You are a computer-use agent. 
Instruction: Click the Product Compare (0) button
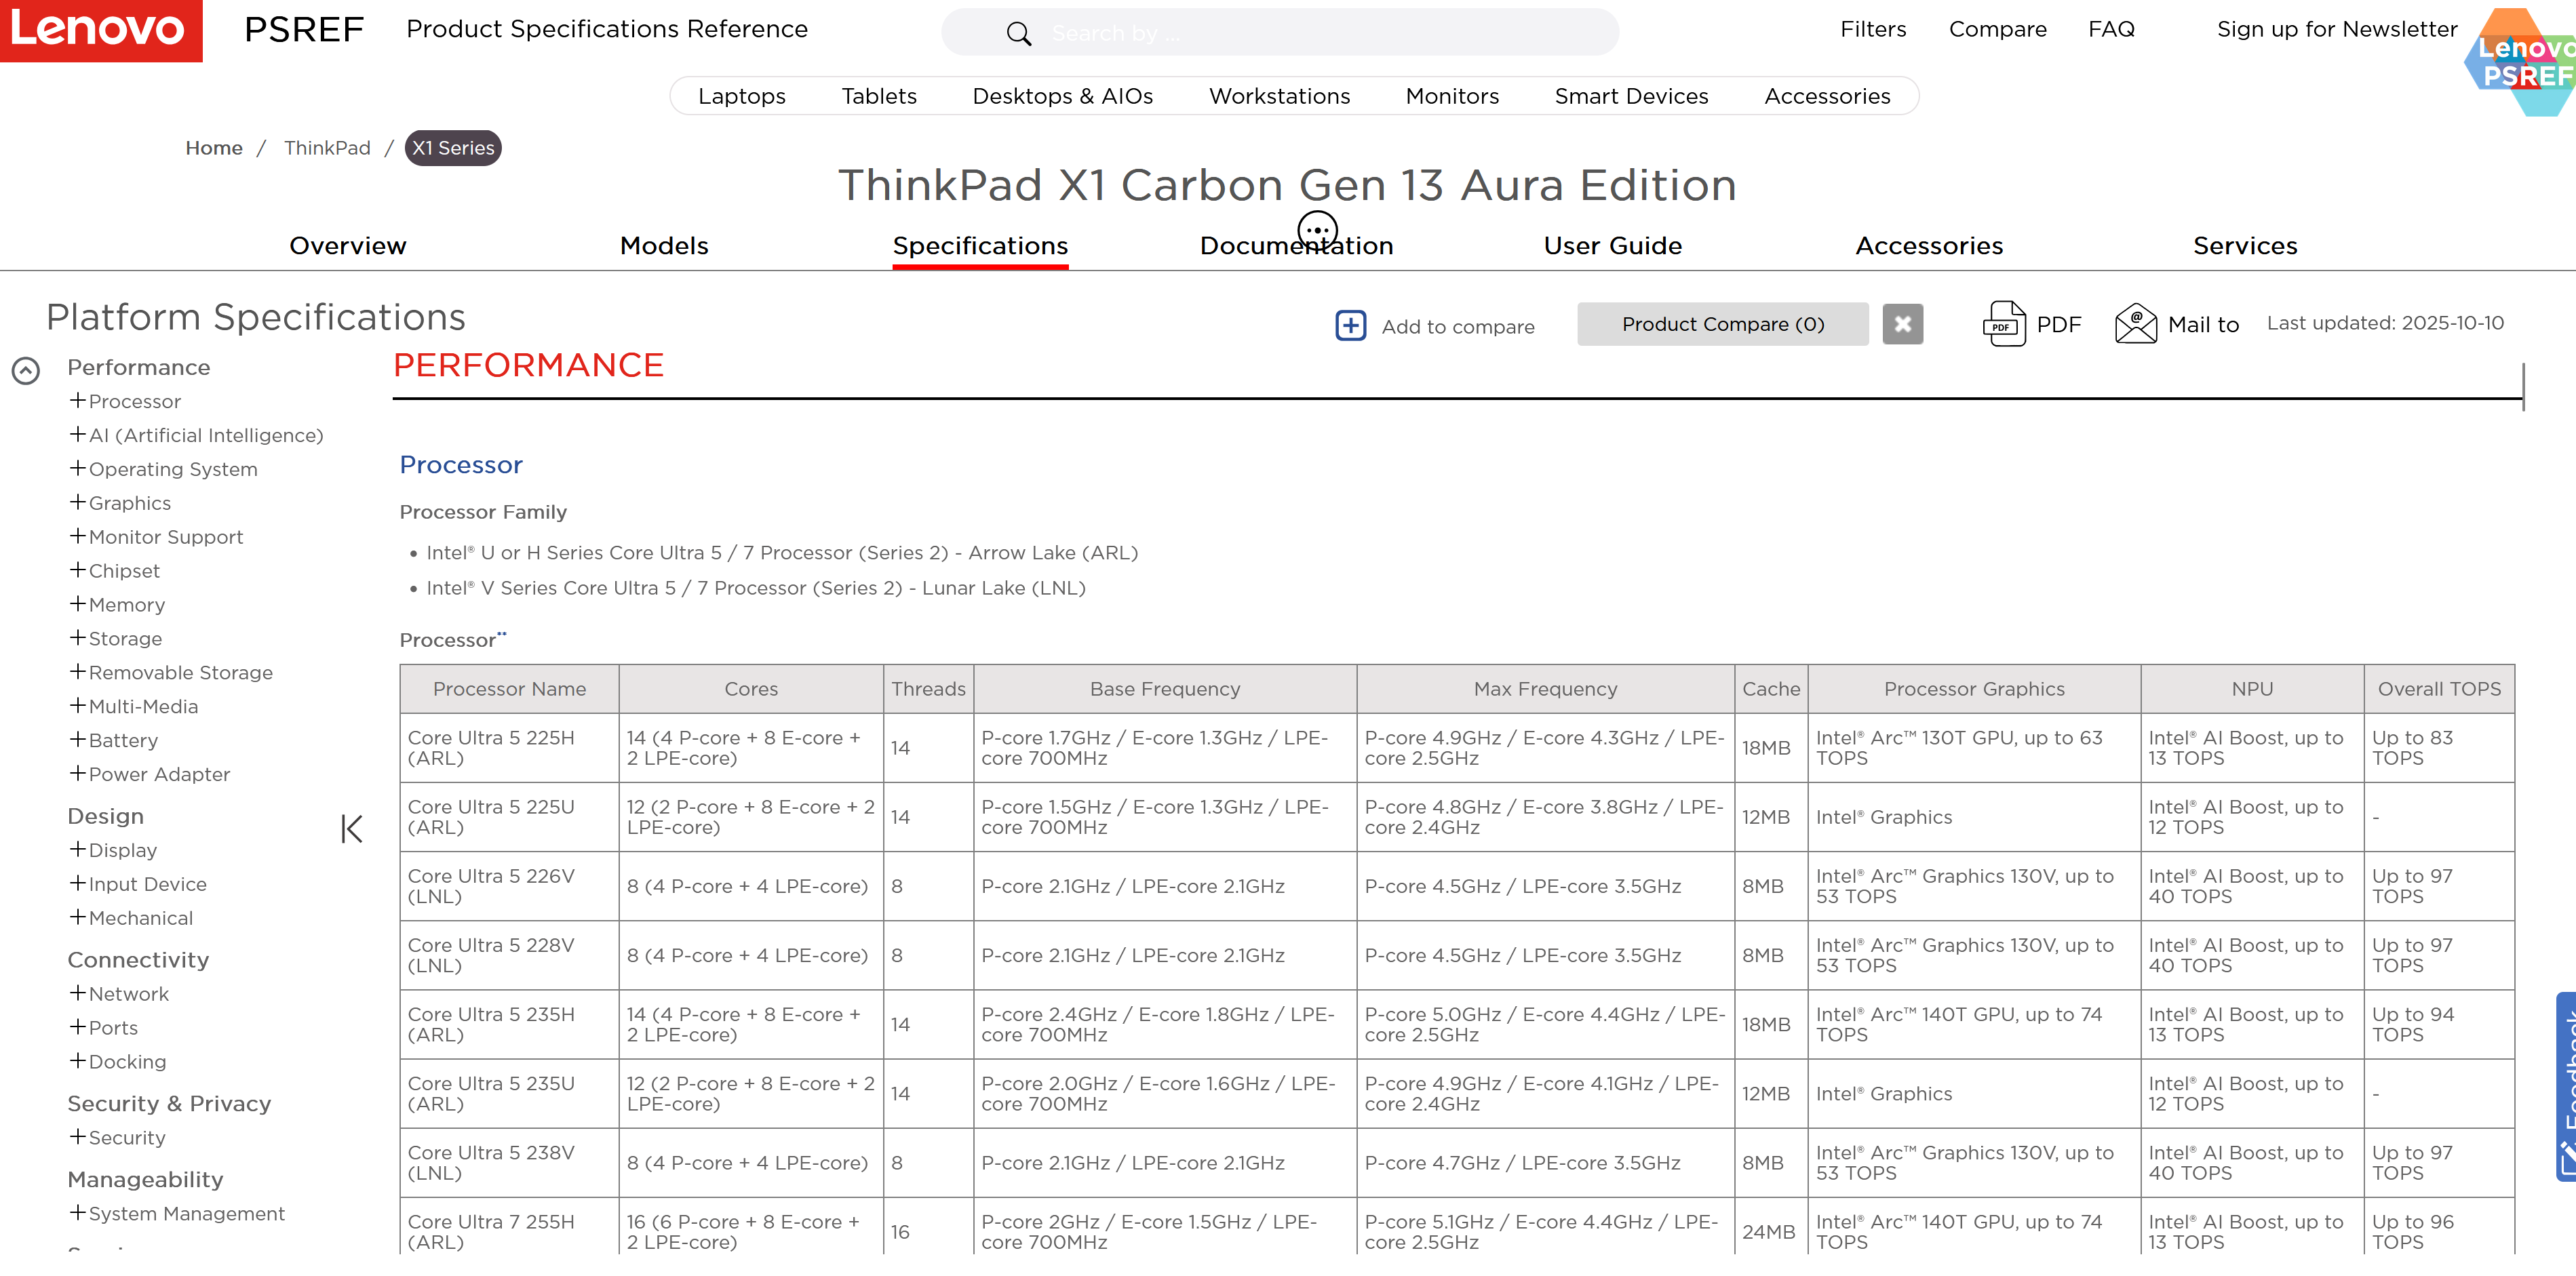click(x=1722, y=324)
